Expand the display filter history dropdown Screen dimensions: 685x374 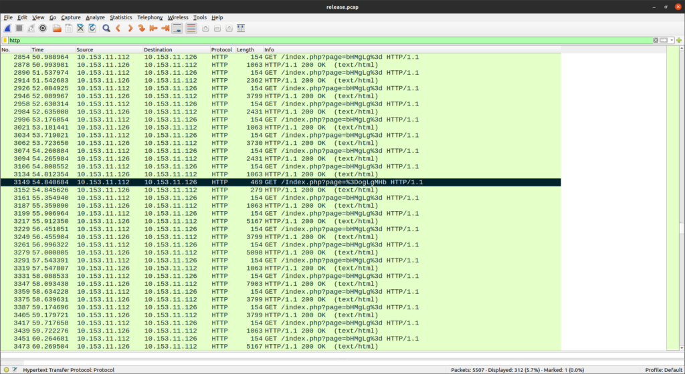[671, 40]
